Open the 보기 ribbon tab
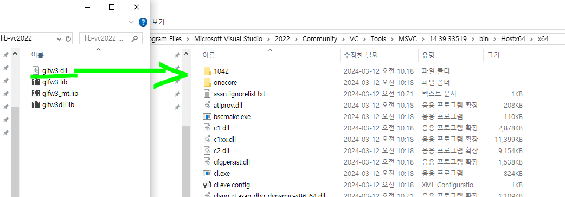 [158, 22]
